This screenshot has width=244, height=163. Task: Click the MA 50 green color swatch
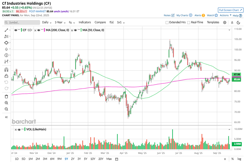(81, 30)
